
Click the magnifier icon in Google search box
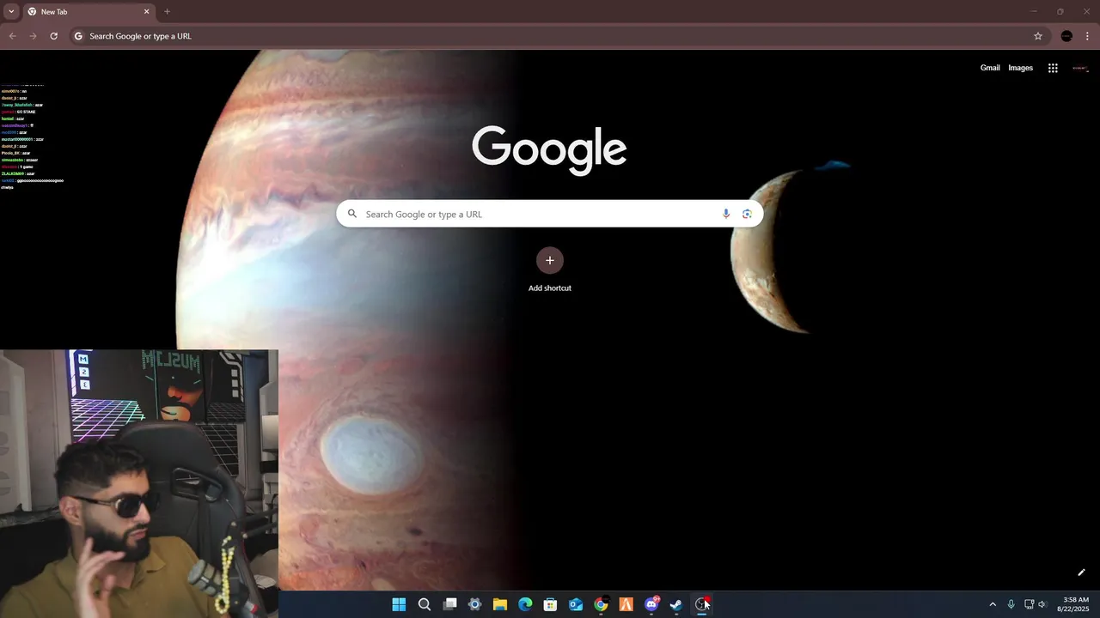pyautogui.click(x=351, y=214)
